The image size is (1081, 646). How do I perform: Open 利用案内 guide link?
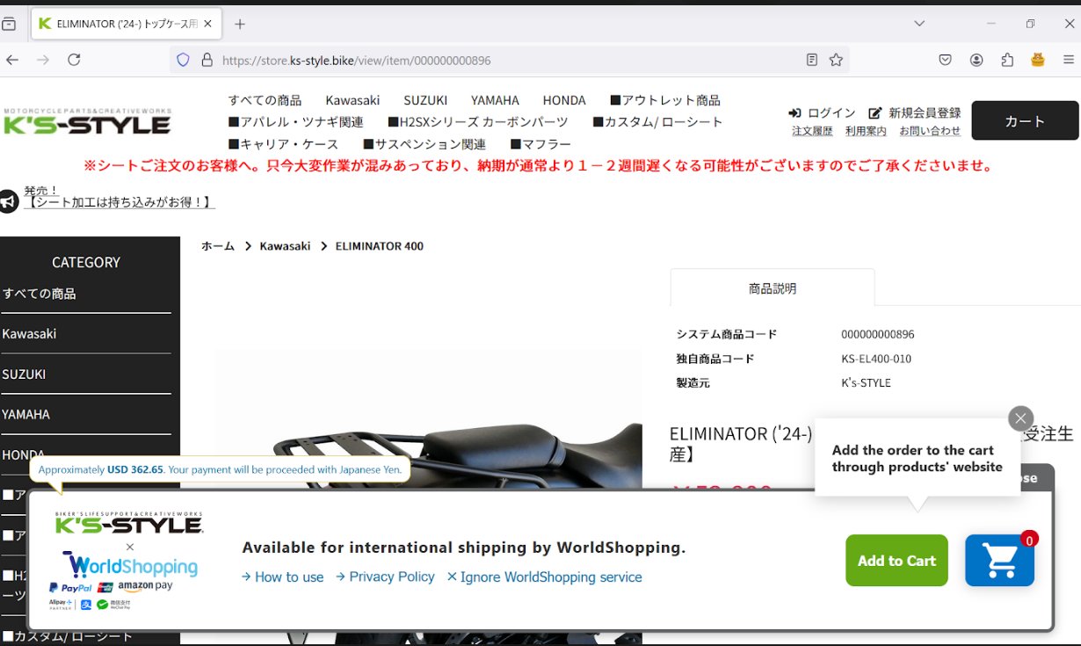pyautogui.click(x=866, y=131)
